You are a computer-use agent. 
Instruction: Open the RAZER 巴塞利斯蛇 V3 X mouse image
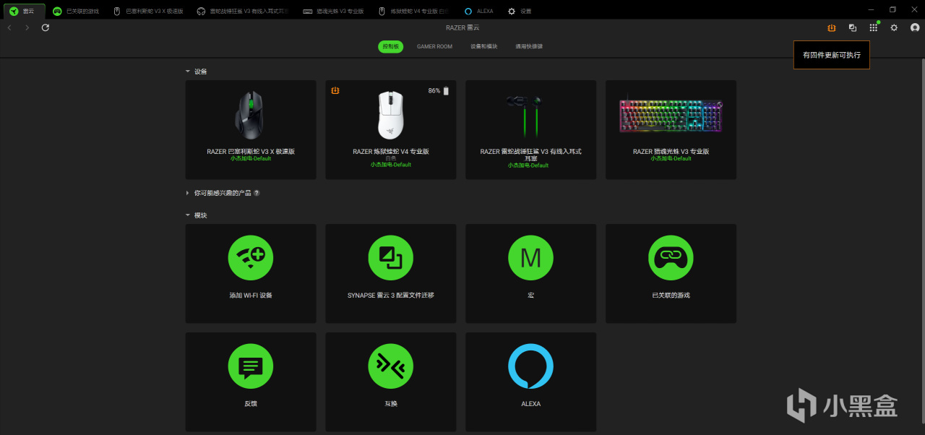tap(251, 115)
